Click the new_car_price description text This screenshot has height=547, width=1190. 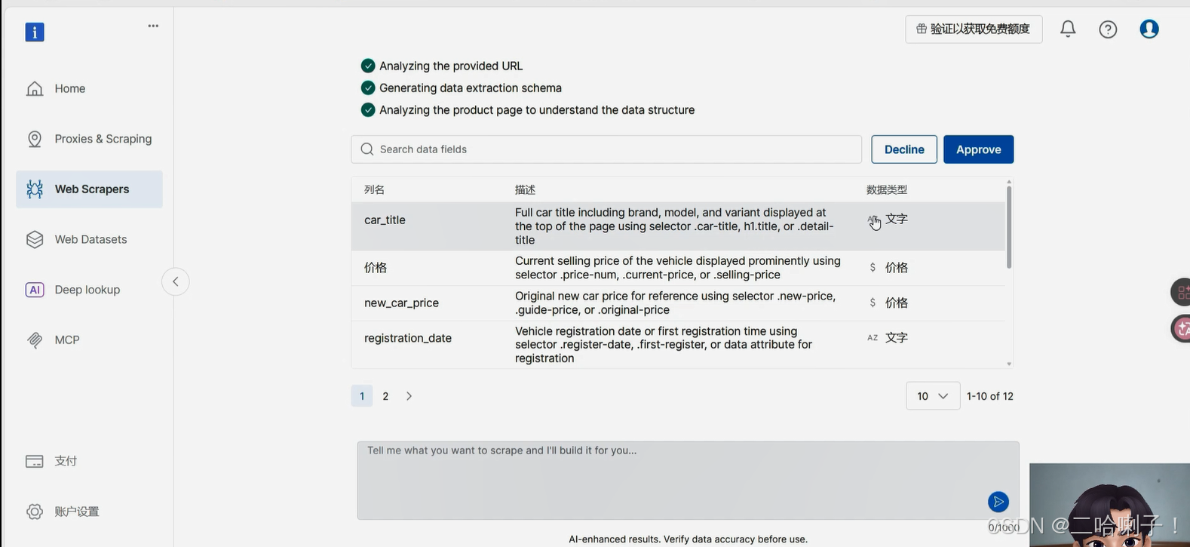coord(676,303)
